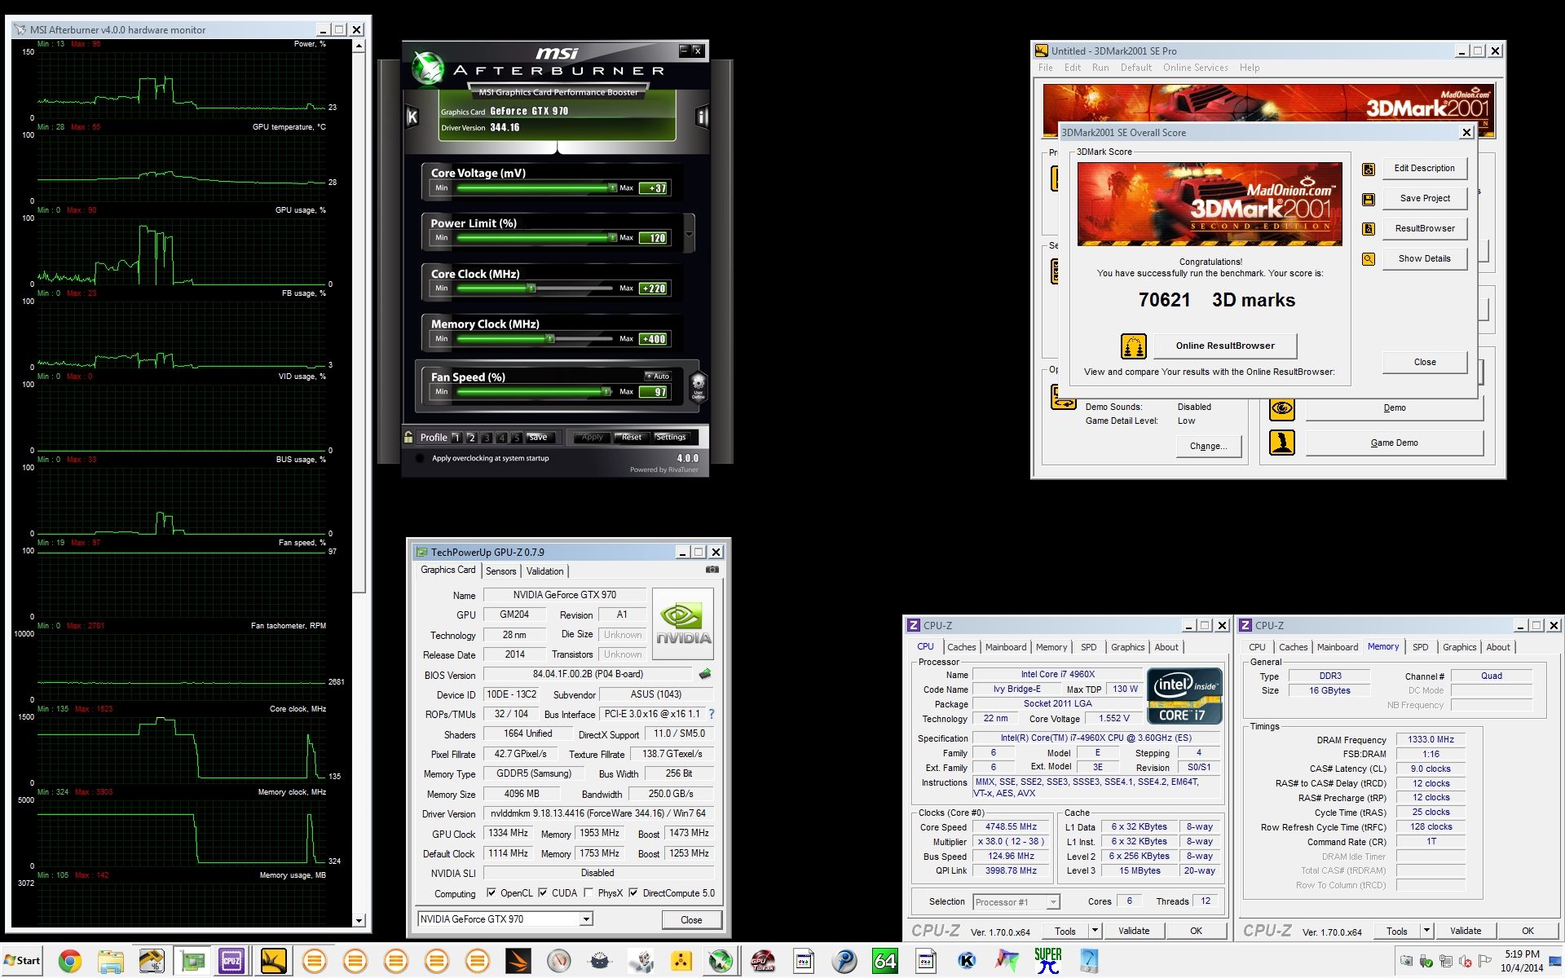This screenshot has height=978, width=1565.
Task: Open Windows Explorer folder icon in taskbar
Action: click(110, 962)
